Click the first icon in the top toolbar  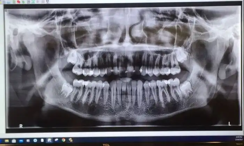point(2,2)
